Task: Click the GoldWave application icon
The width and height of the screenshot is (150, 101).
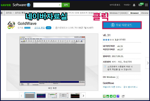Action: [11, 25]
